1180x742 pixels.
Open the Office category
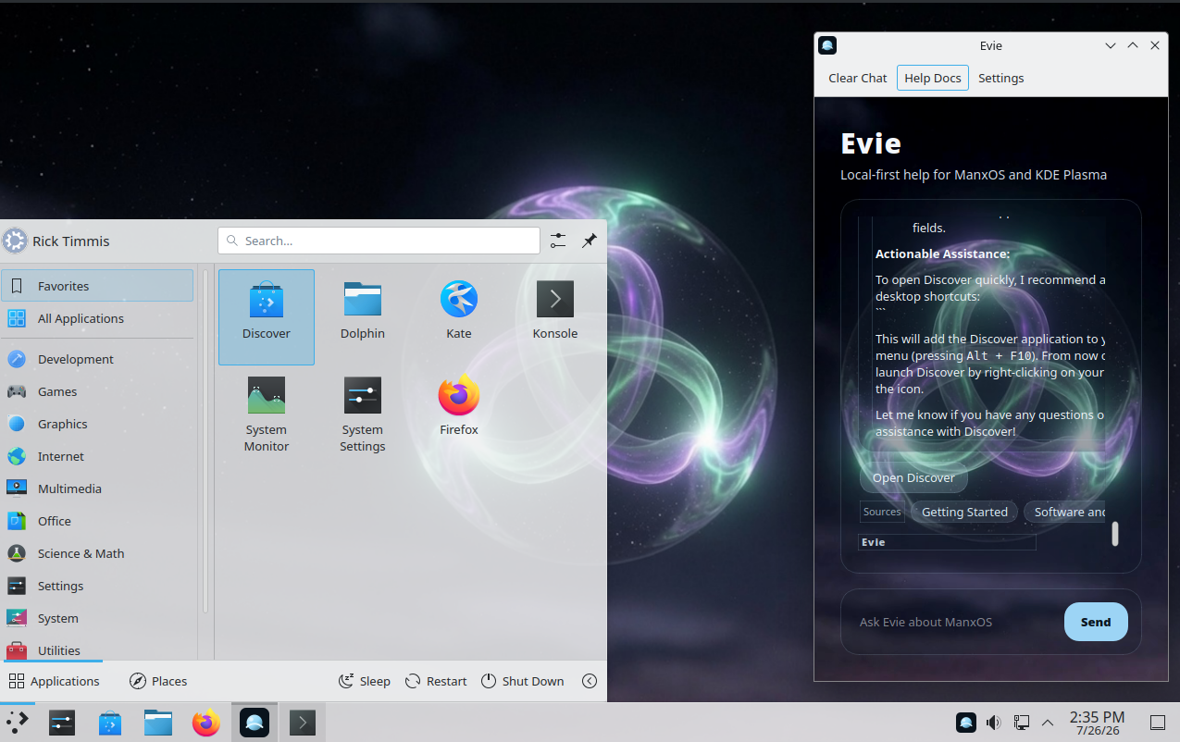(97, 521)
